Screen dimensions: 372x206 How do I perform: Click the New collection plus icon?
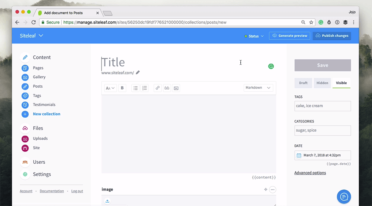25,114
